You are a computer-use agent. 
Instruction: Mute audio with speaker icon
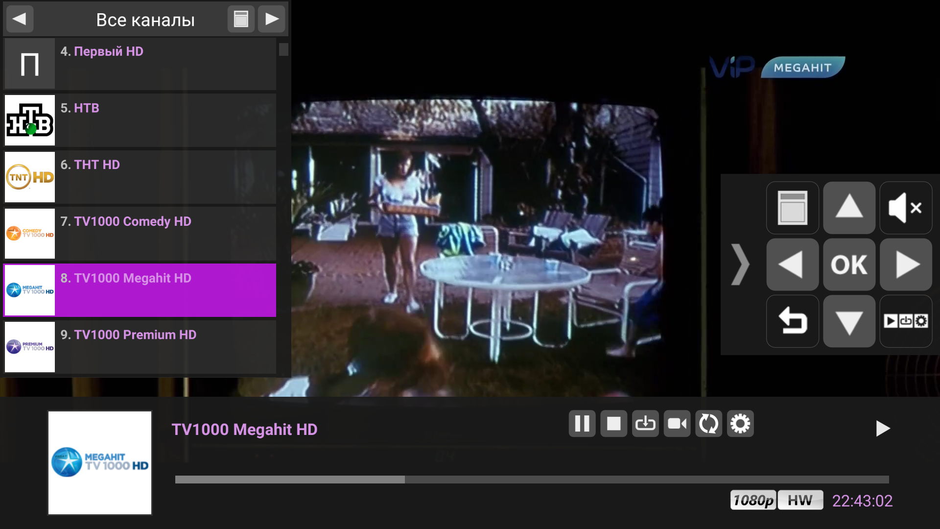pos(906,208)
